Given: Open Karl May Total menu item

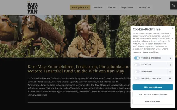Looking at the screenshot, I should click(145, 7).
